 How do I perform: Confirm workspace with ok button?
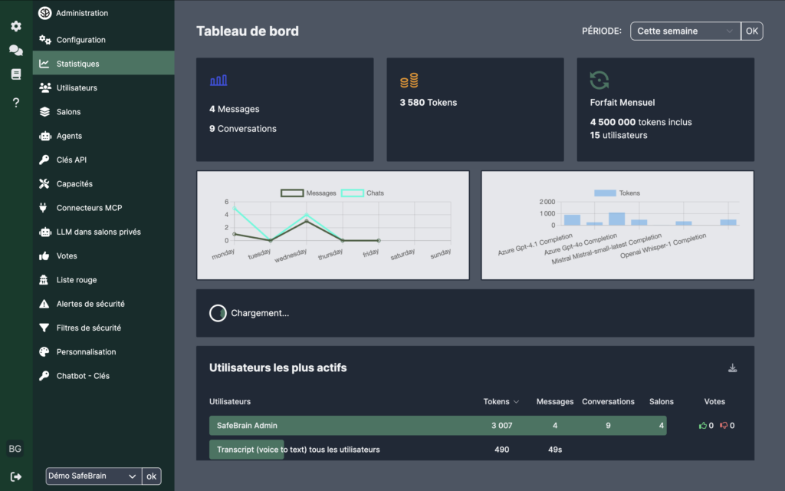point(151,476)
